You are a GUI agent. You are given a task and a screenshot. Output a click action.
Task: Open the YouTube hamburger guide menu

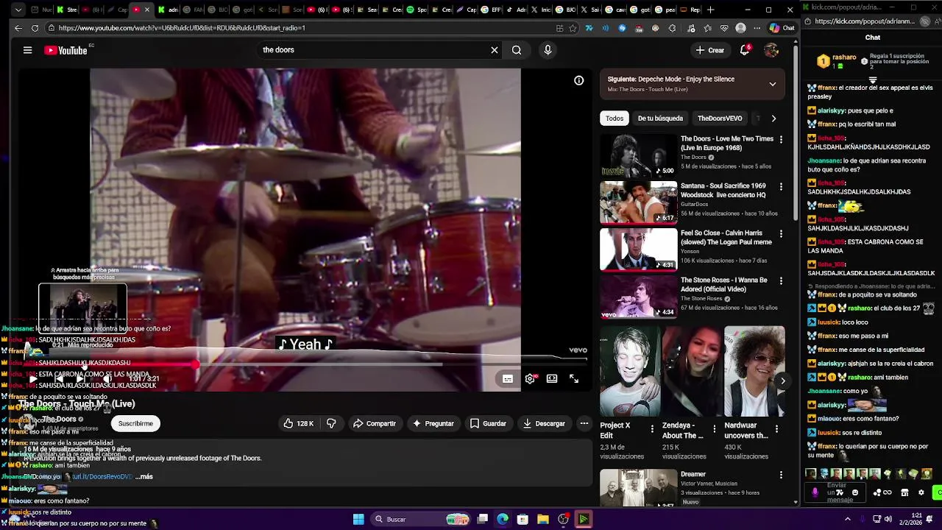point(27,50)
